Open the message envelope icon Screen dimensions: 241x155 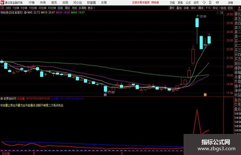(217, 3)
